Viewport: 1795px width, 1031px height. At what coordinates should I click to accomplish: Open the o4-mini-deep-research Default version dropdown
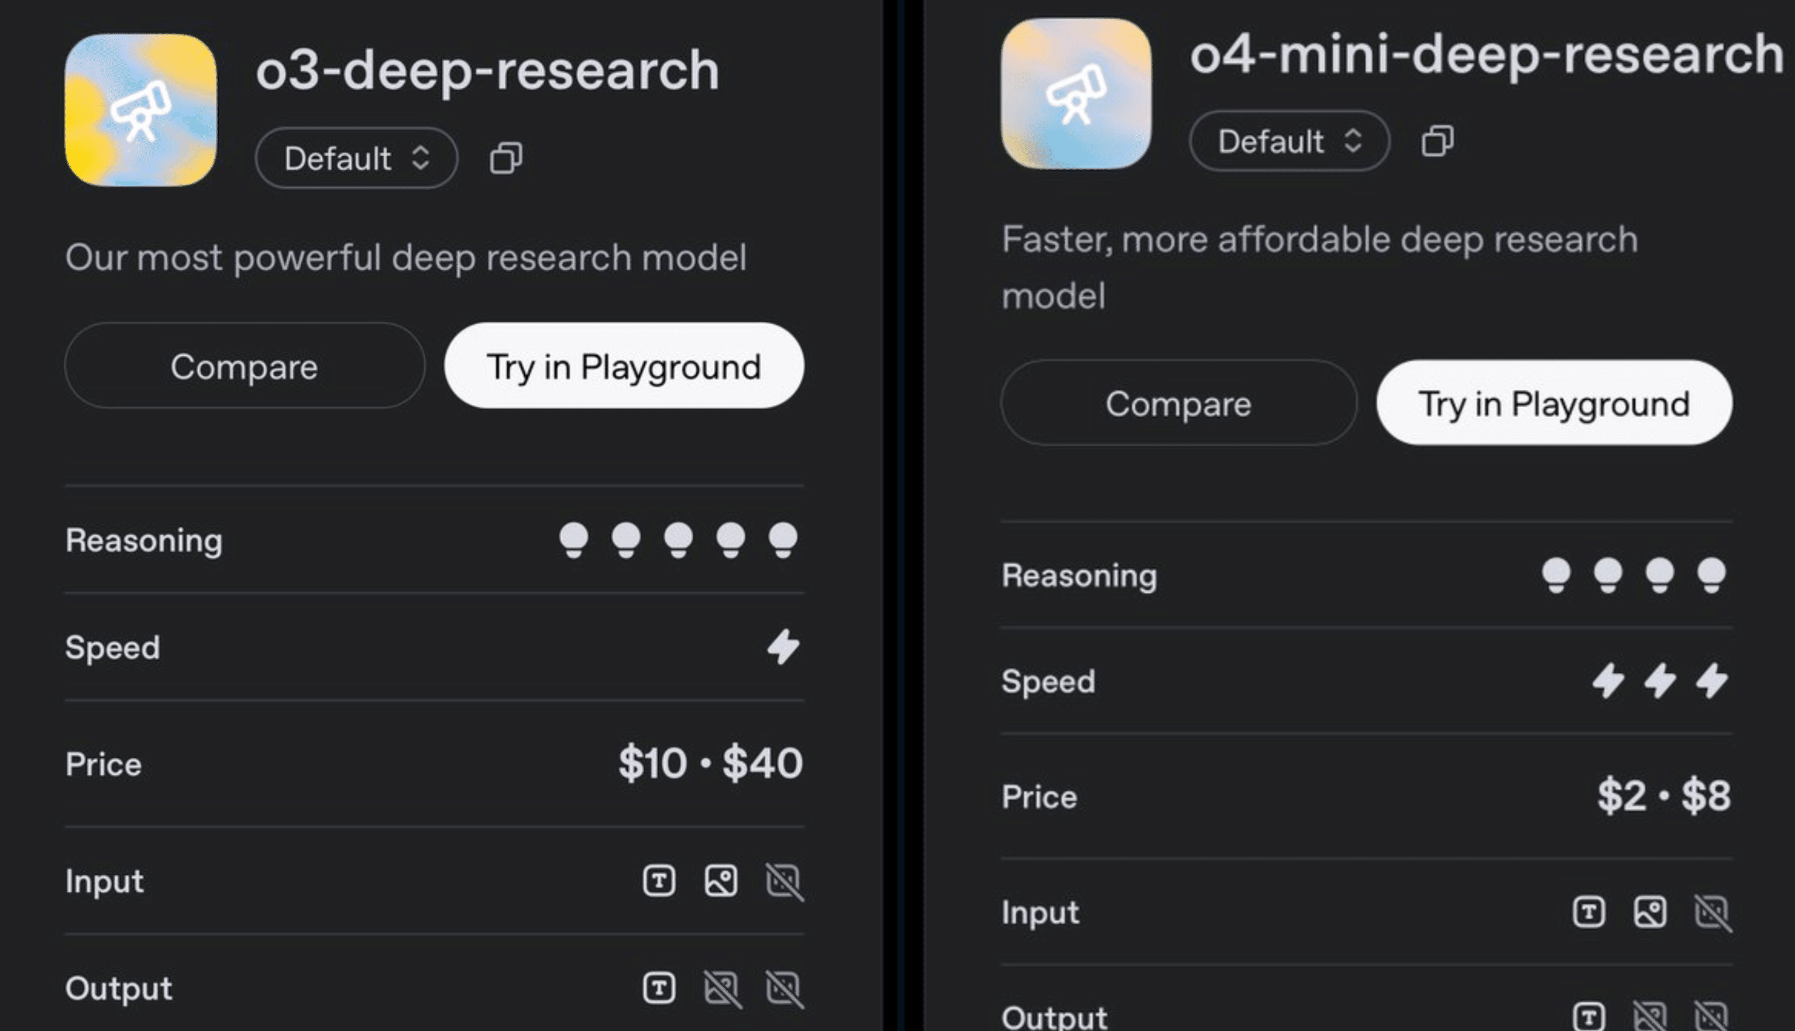[1289, 141]
